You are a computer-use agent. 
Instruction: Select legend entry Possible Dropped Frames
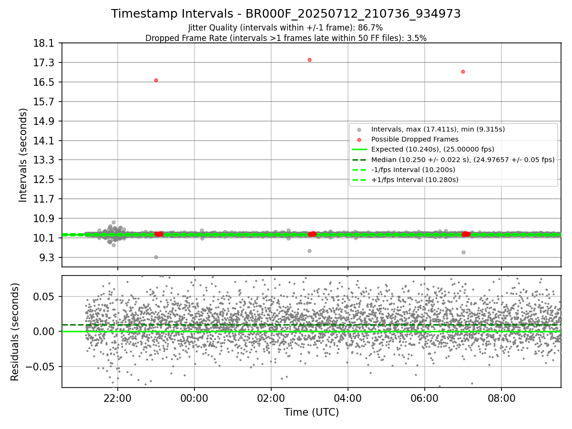(x=415, y=139)
